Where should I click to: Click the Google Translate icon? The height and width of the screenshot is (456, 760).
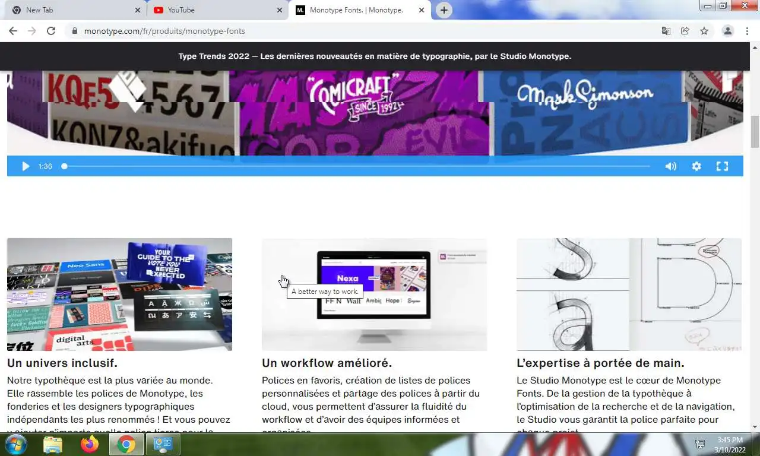(666, 31)
